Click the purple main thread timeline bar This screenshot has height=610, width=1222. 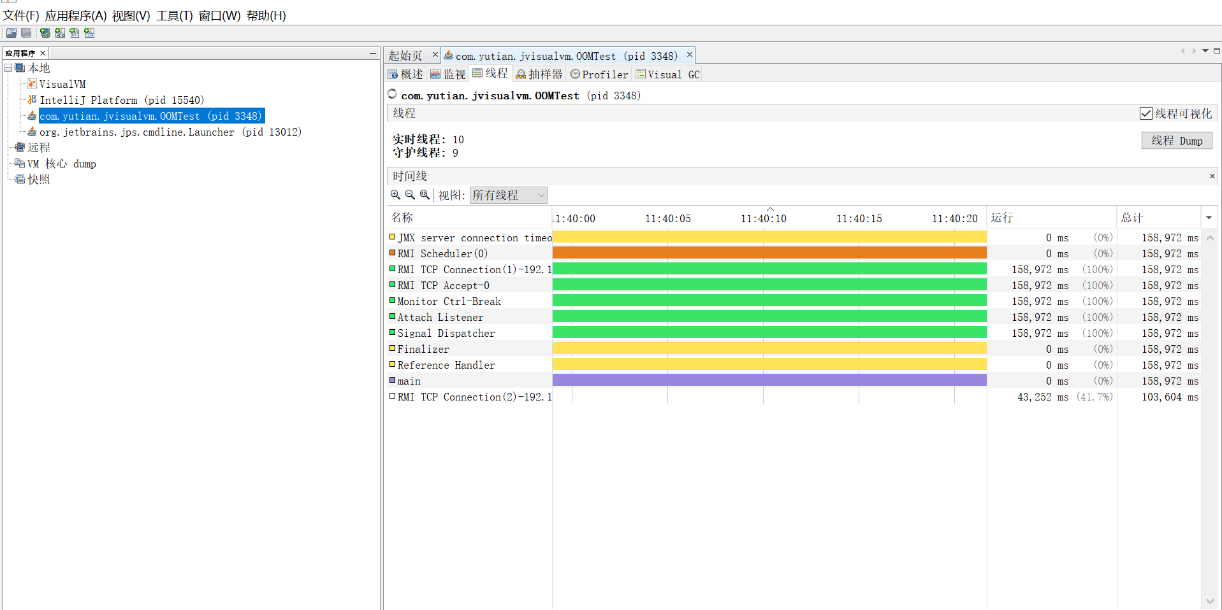coord(769,381)
